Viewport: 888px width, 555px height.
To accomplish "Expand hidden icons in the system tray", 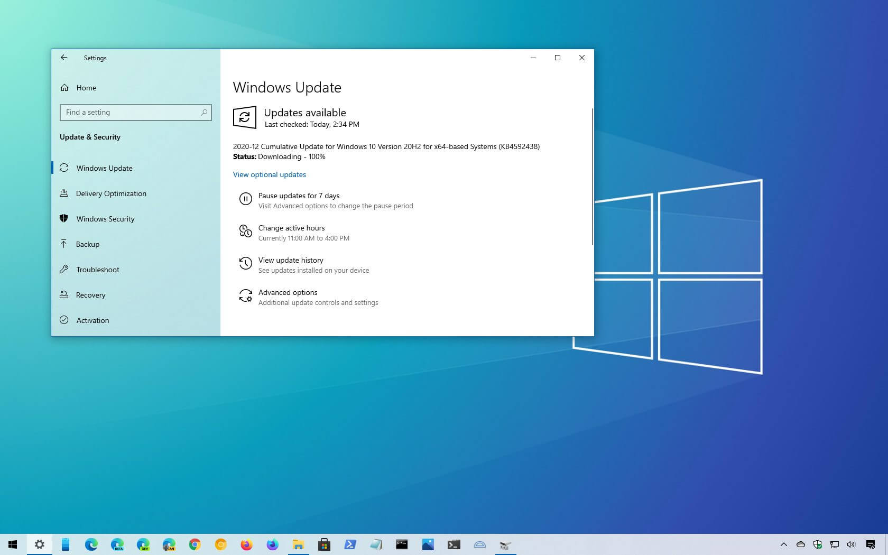I will [783, 544].
